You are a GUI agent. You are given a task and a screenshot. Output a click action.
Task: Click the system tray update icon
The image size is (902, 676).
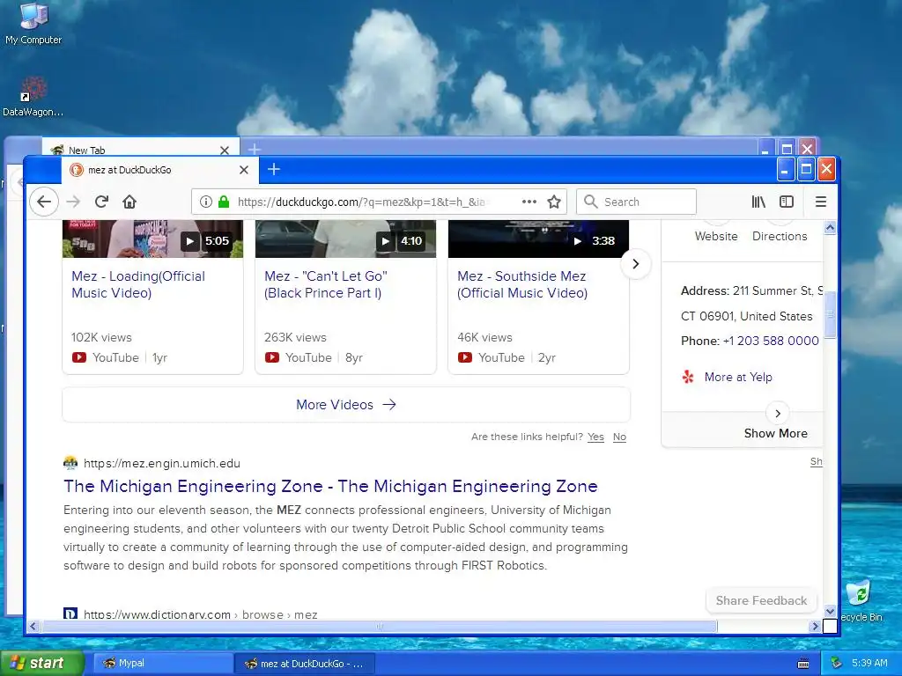pyautogui.click(x=837, y=664)
